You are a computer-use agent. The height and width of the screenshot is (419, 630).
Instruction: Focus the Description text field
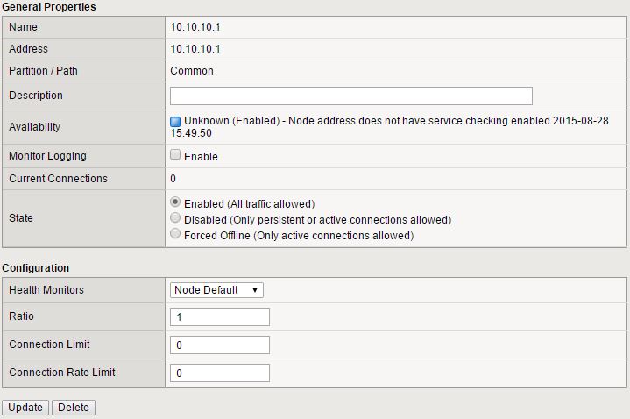[x=350, y=96]
